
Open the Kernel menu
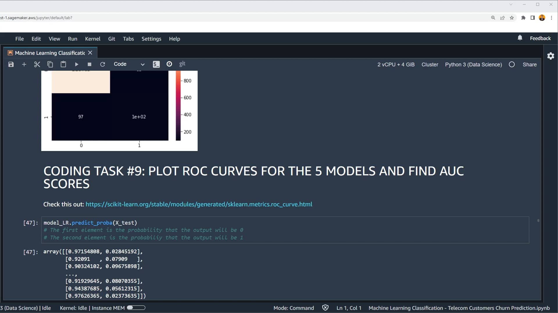pyautogui.click(x=92, y=39)
